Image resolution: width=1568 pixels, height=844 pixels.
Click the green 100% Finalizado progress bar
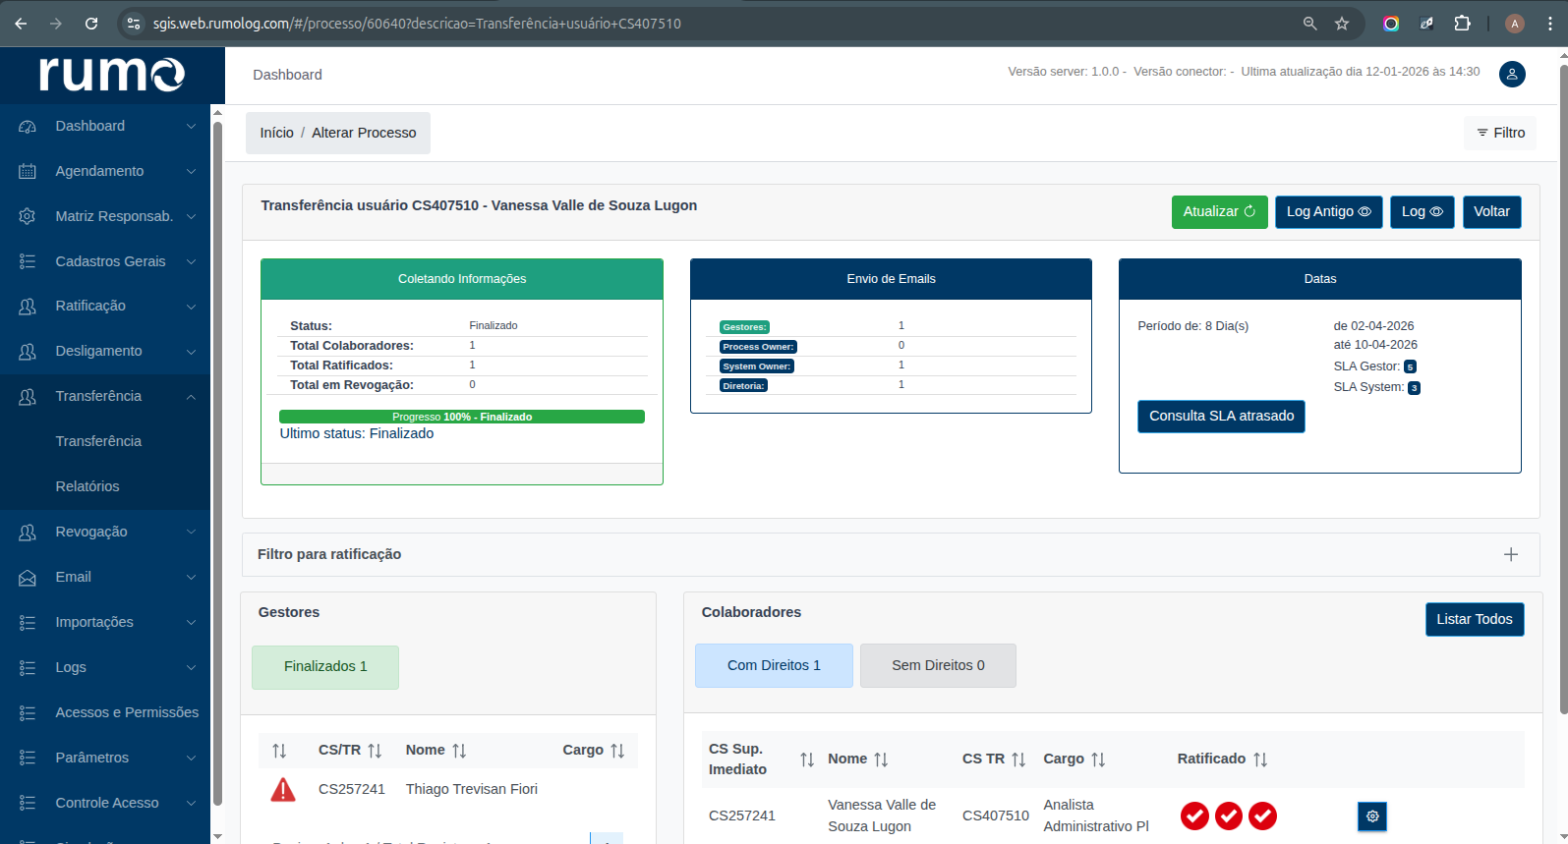point(462,417)
